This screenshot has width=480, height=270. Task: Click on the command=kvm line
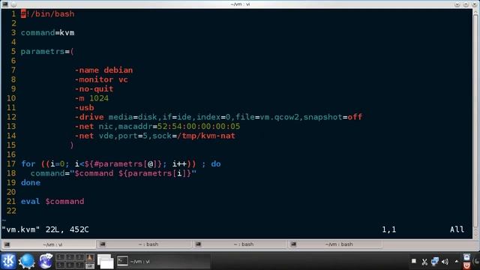(47, 33)
